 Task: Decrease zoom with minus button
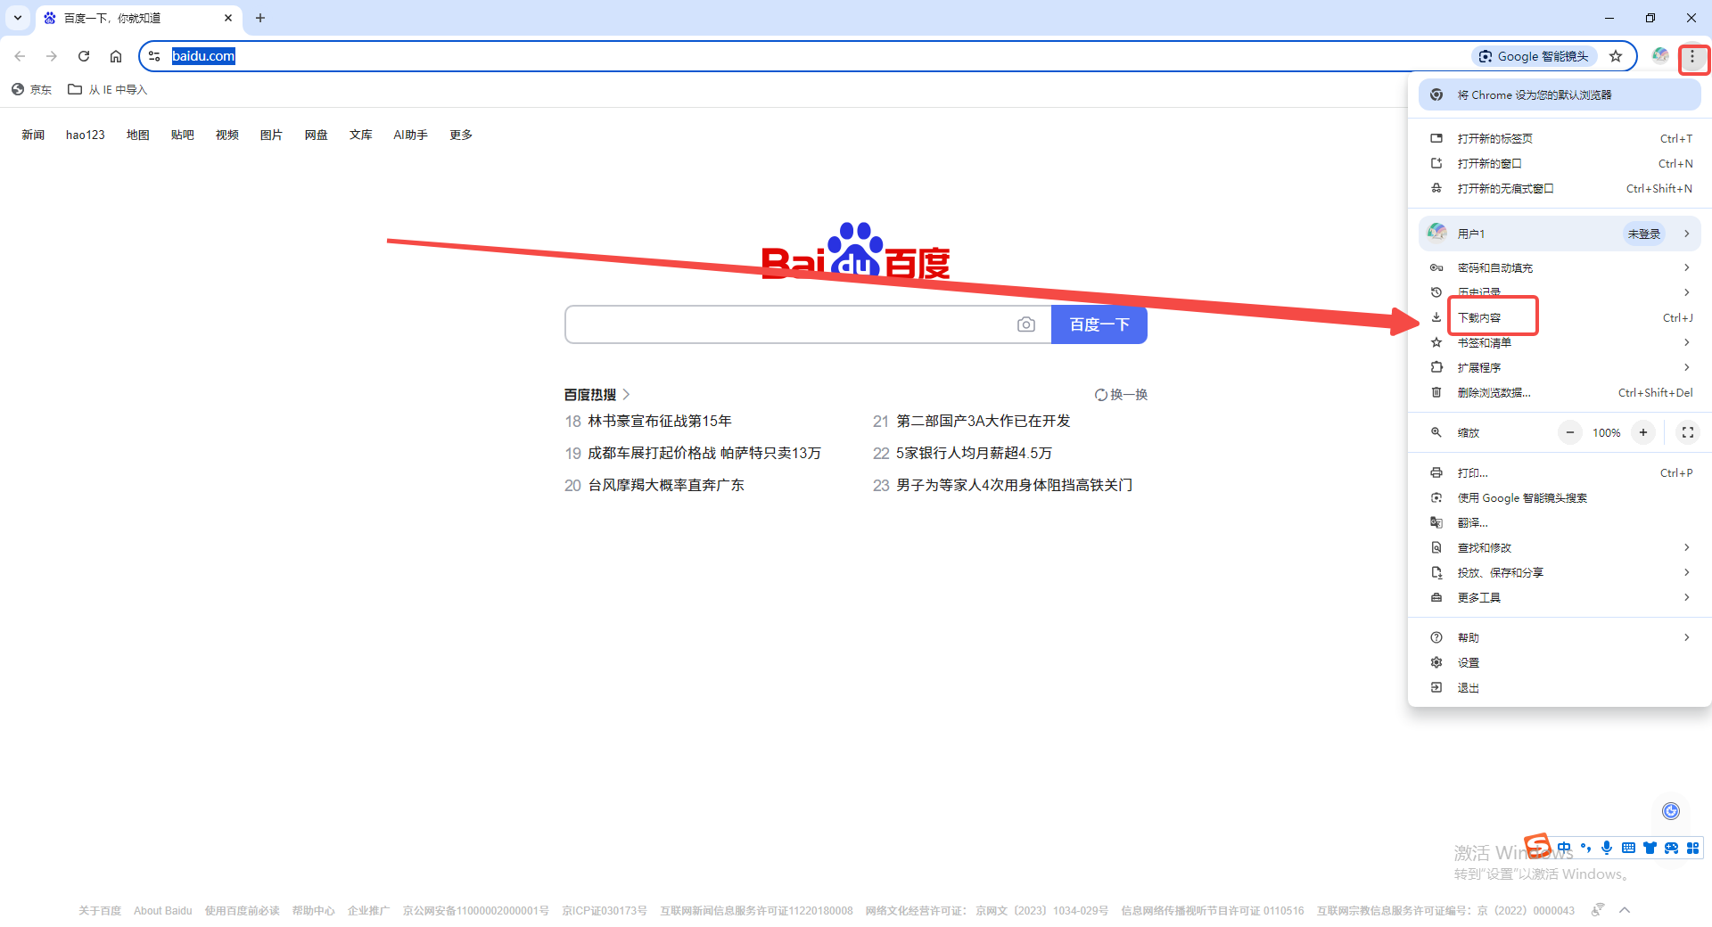click(x=1570, y=432)
